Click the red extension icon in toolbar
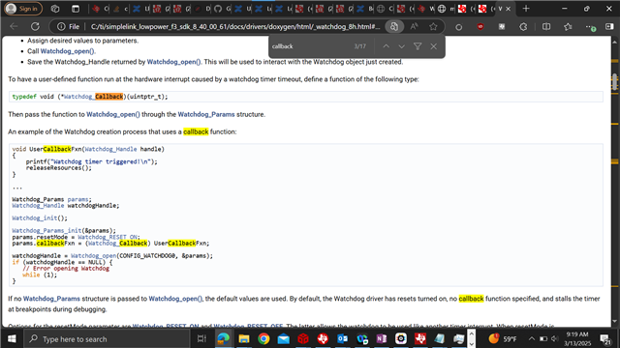620x348 pixels. (480, 27)
